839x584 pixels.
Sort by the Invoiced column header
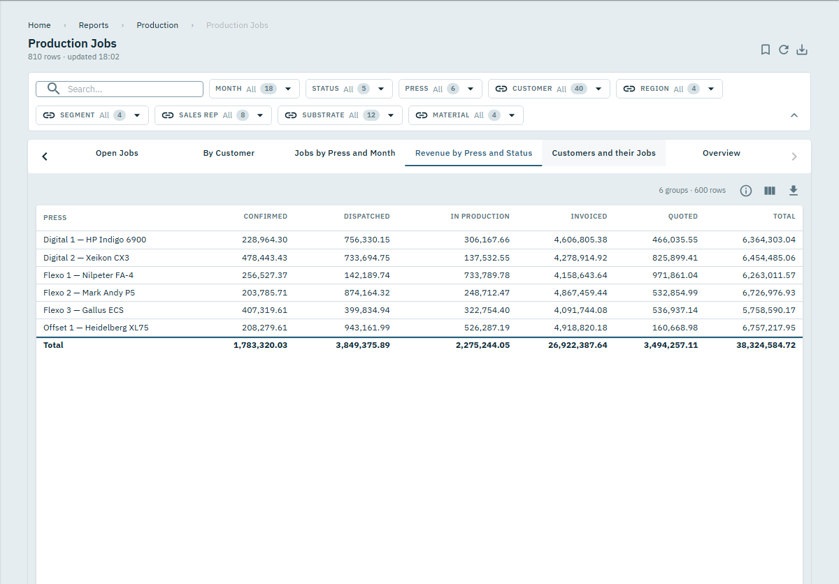click(589, 217)
